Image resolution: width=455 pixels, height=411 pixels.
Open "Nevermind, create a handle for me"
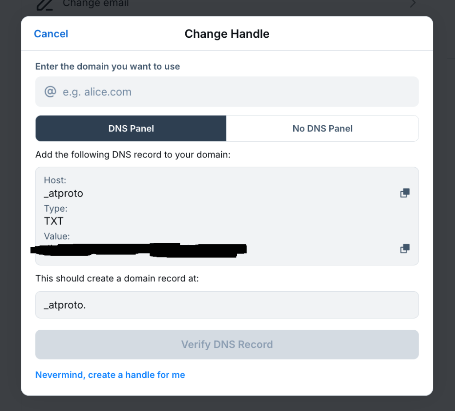(x=110, y=375)
